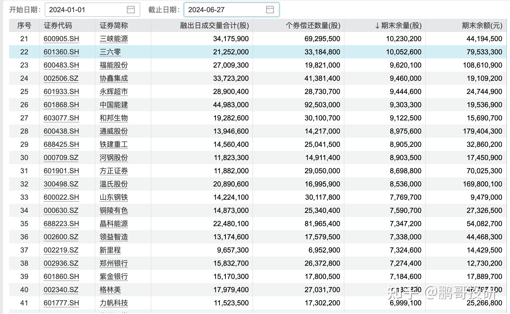Select balance value 179,404,300 for 通威股份
510x314 pixels.
482,131
